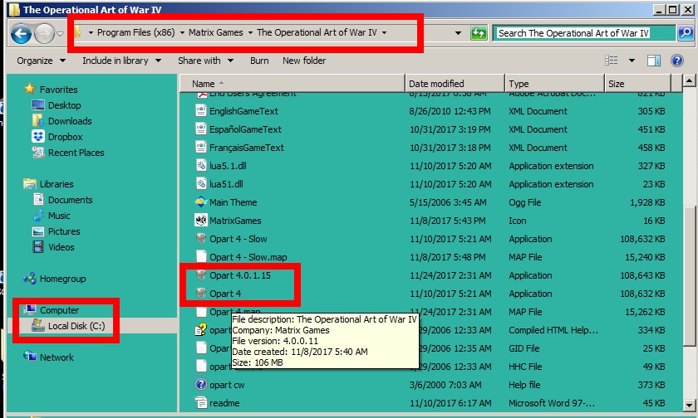Go back with the blue Back arrow

tap(21, 34)
